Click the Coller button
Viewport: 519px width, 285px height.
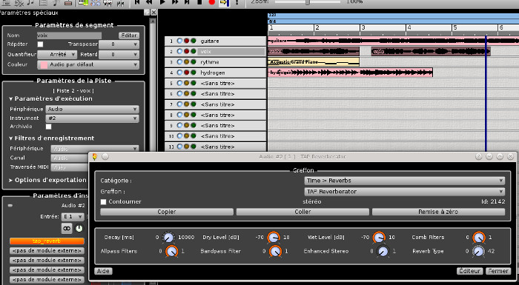coord(303,212)
